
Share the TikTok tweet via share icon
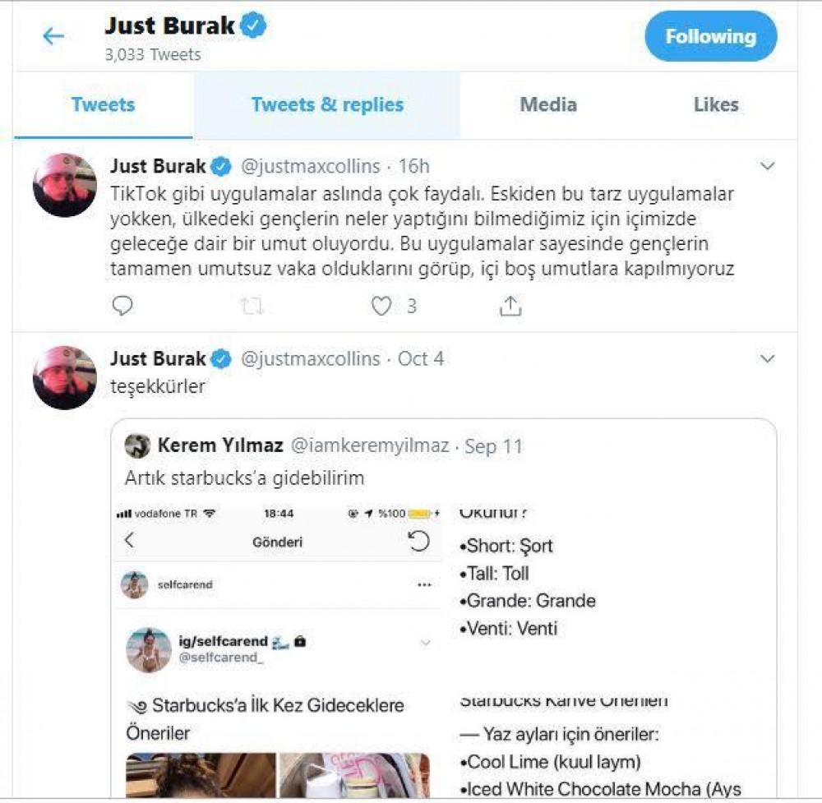click(510, 306)
